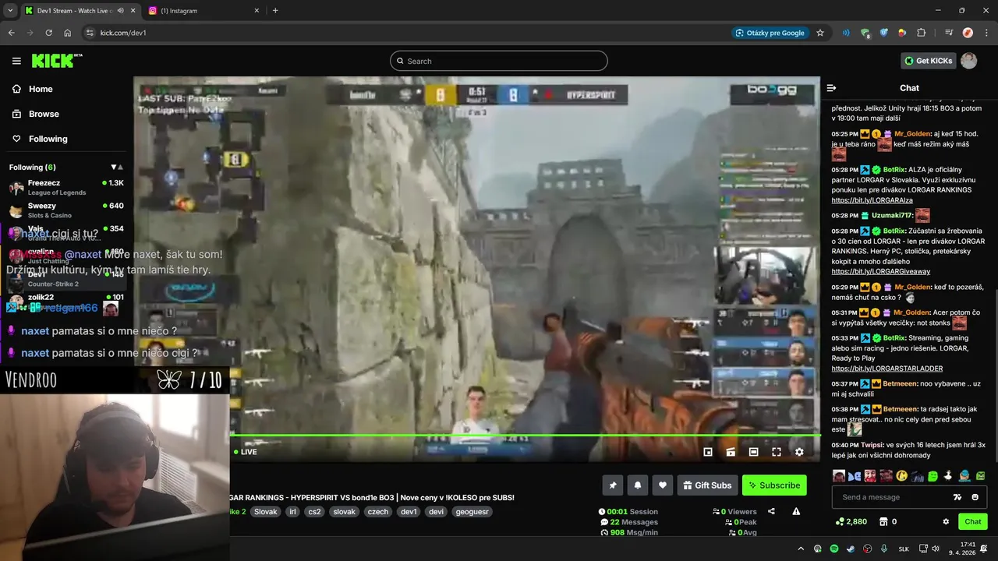Go back in browser history

click(11, 33)
